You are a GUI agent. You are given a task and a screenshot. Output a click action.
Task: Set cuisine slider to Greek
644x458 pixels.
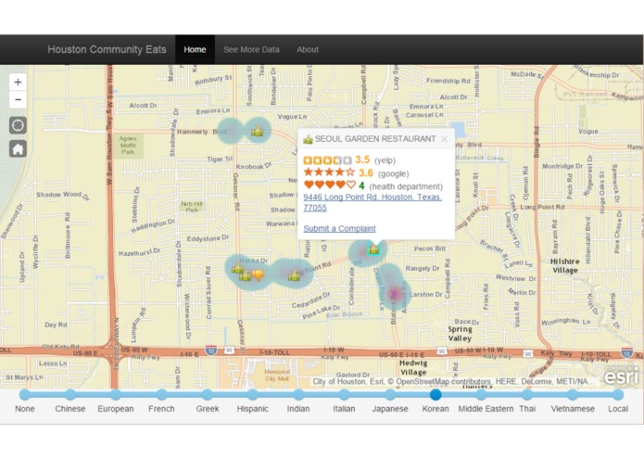pos(207,395)
